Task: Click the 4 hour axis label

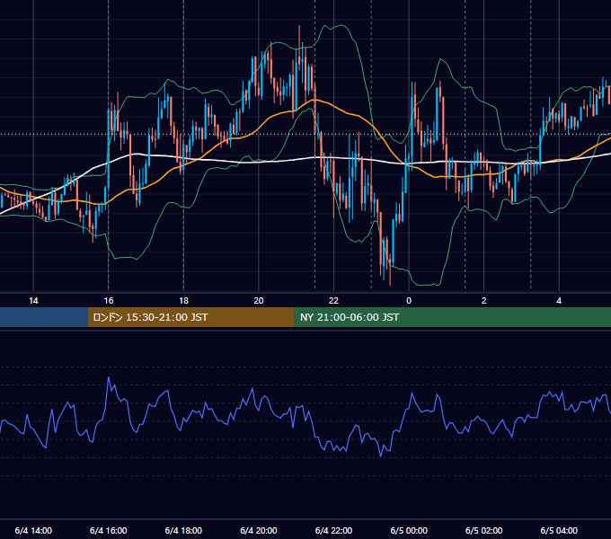Action: tap(559, 301)
